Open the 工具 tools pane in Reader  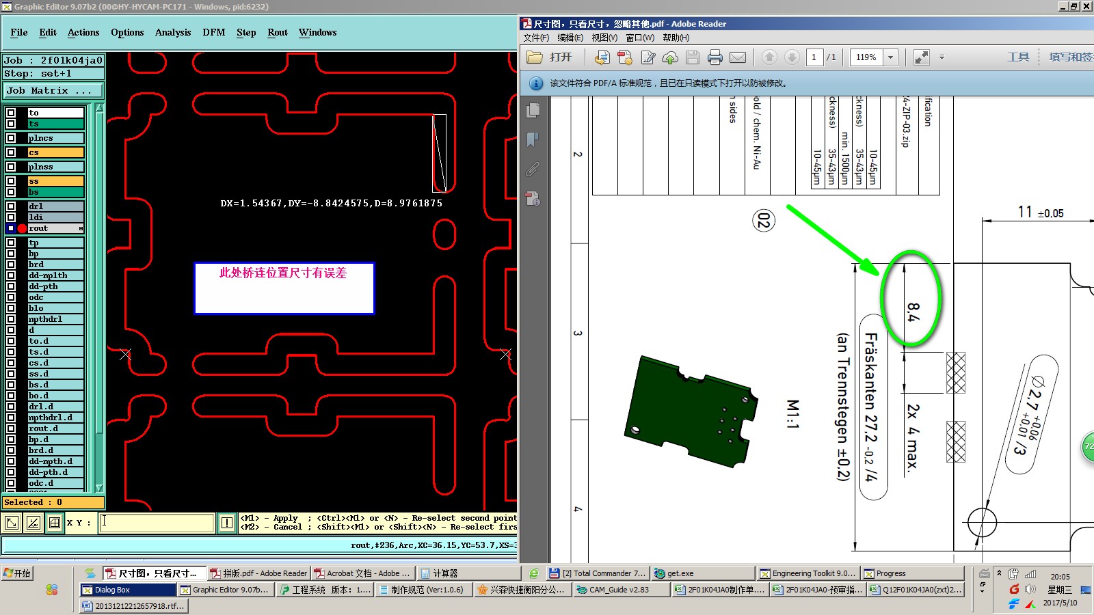pos(1018,57)
